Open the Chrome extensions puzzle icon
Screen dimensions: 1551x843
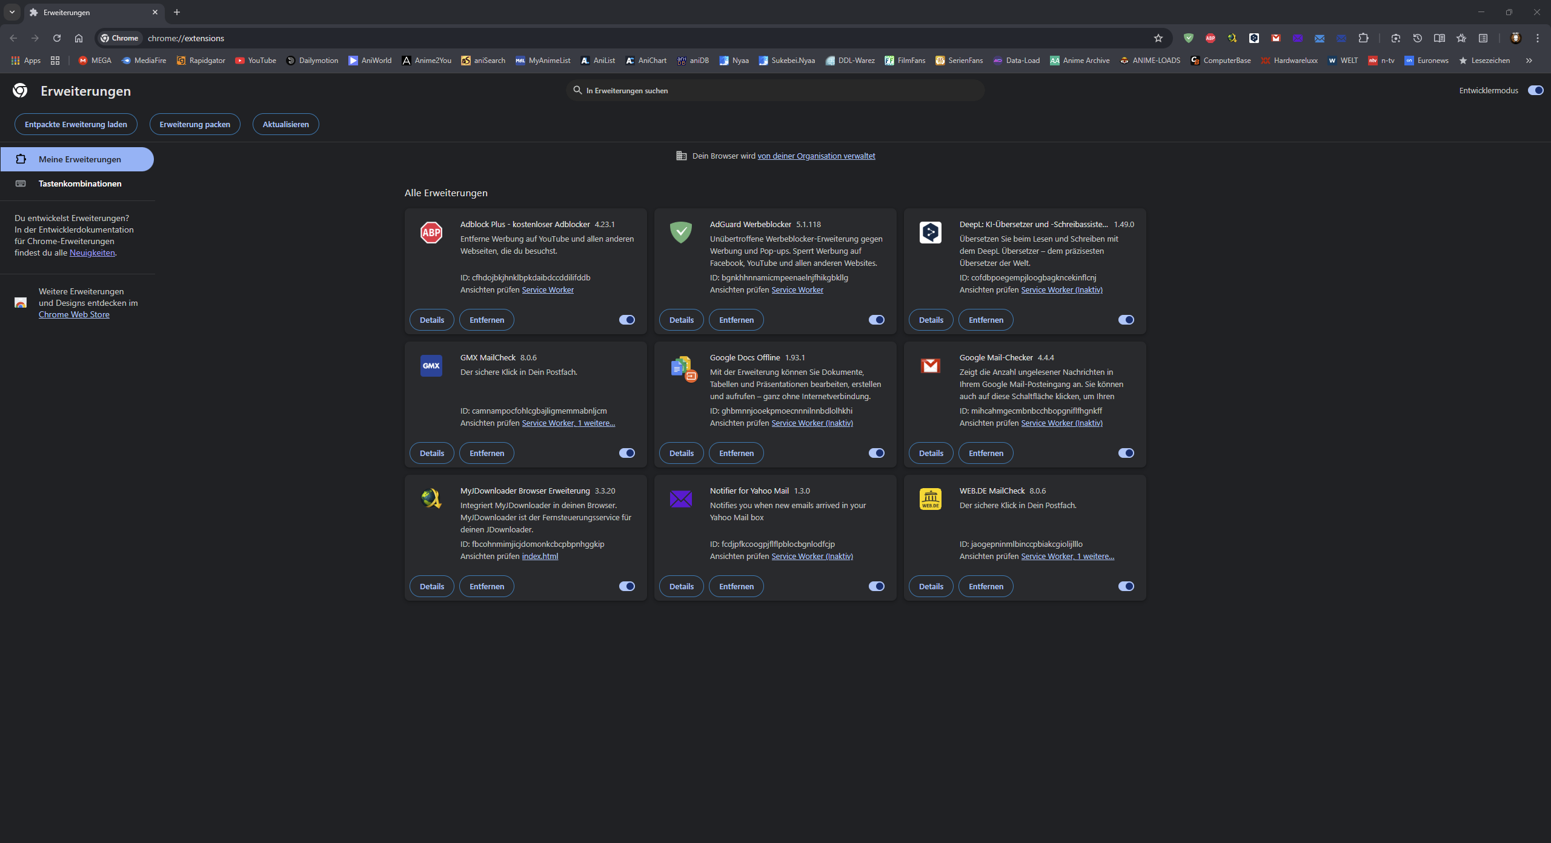pyautogui.click(x=1363, y=38)
